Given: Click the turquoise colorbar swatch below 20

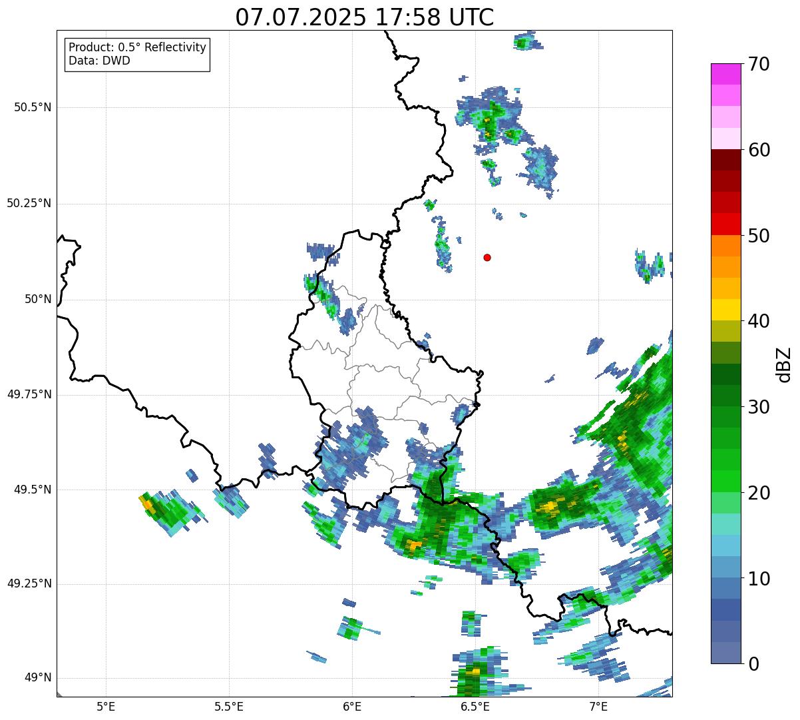Looking at the screenshot, I should pos(725,524).
